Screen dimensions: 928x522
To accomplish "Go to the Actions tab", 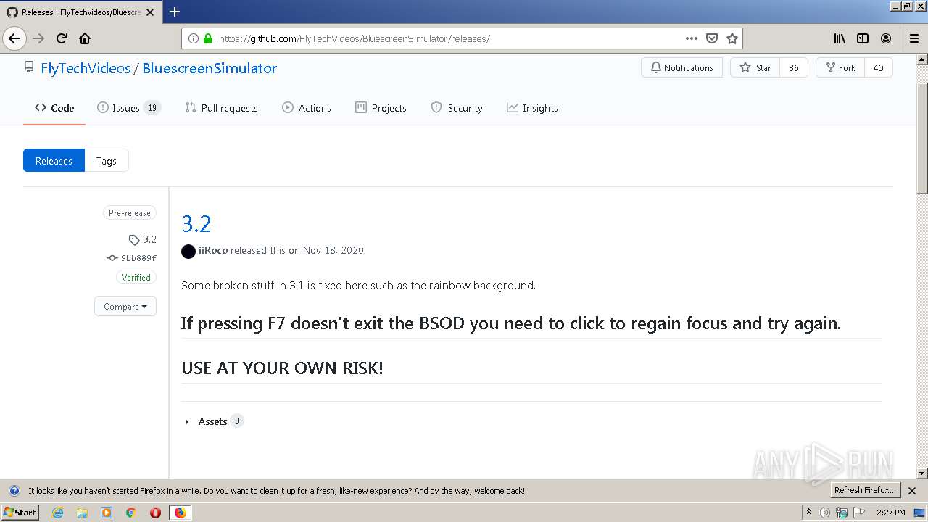I will [x=307, y=108].
